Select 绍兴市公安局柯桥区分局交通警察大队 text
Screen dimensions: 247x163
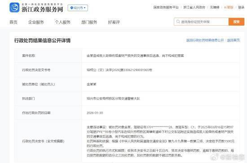tap(113, 99)
